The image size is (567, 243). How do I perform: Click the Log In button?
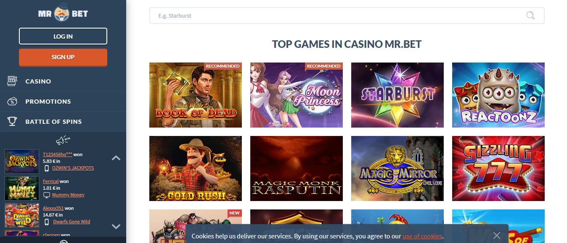[x=63, y=36]
